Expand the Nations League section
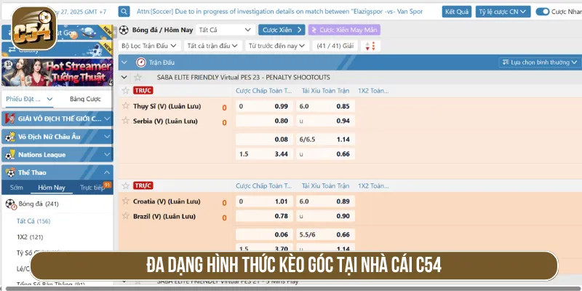This screenshot has height=291, width=582. tap(107, 155)
